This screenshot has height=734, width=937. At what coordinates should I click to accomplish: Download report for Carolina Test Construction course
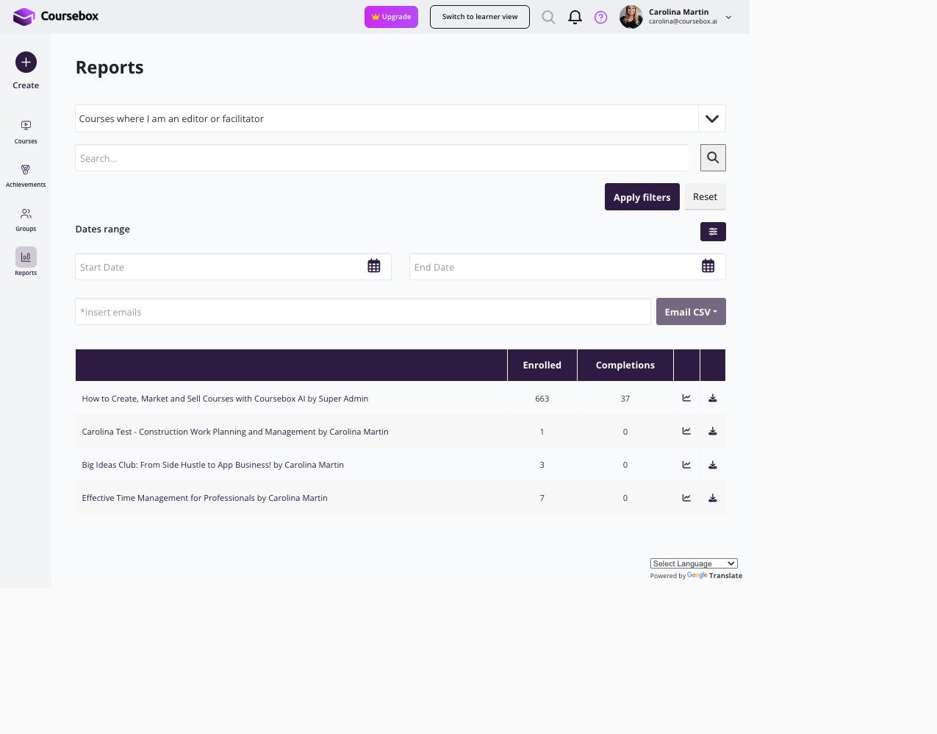713,431
